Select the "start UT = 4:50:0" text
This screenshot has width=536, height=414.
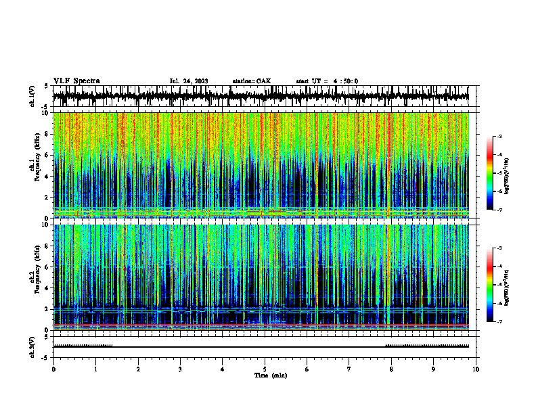point(327,81)
